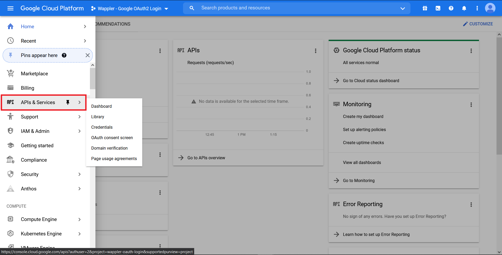Open the user account avatar
The image size is (502, 255).
[x=490, y=8]
